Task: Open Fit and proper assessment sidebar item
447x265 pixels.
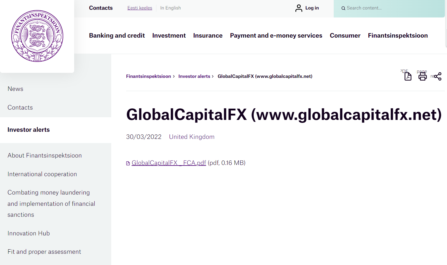Action: [44, 252]
